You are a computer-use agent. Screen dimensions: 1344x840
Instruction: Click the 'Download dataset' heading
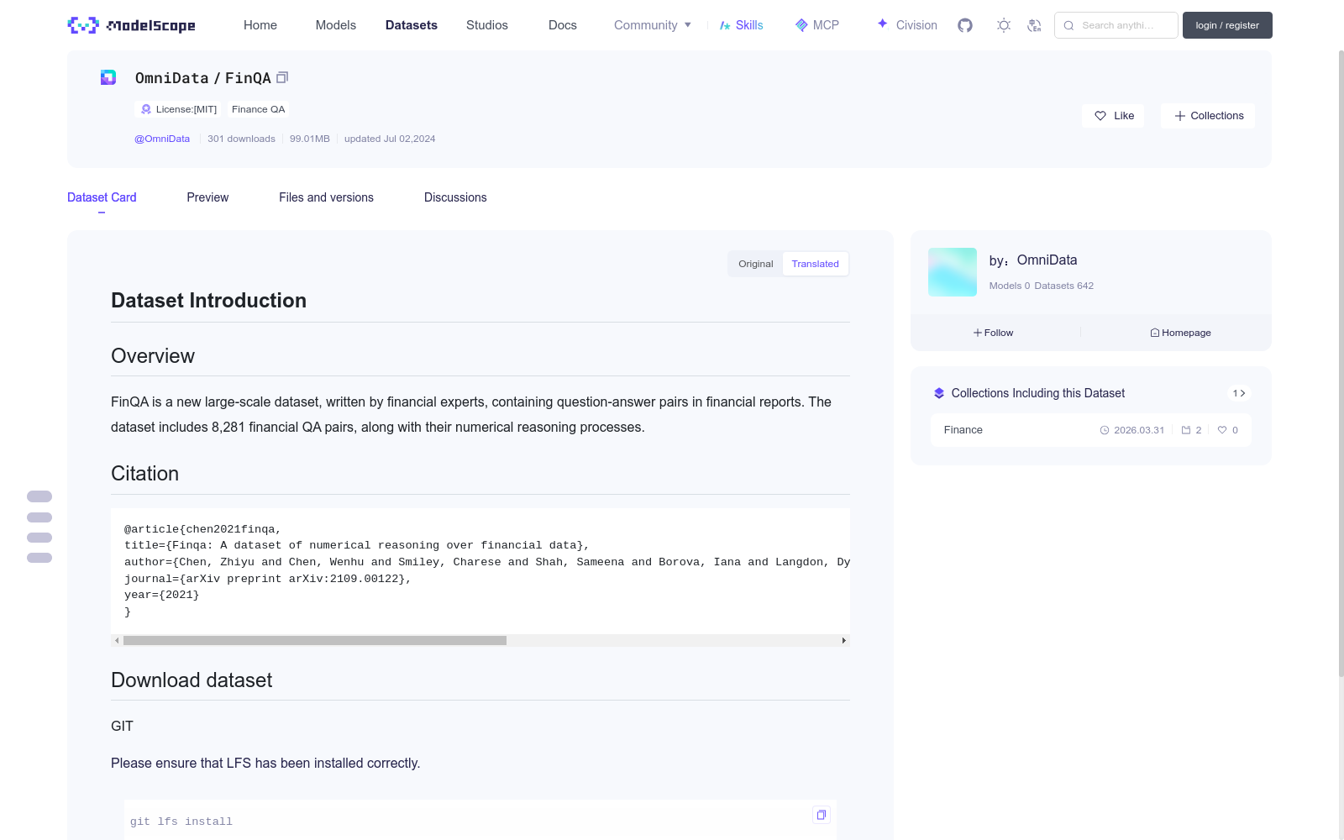tap(192, 680)
